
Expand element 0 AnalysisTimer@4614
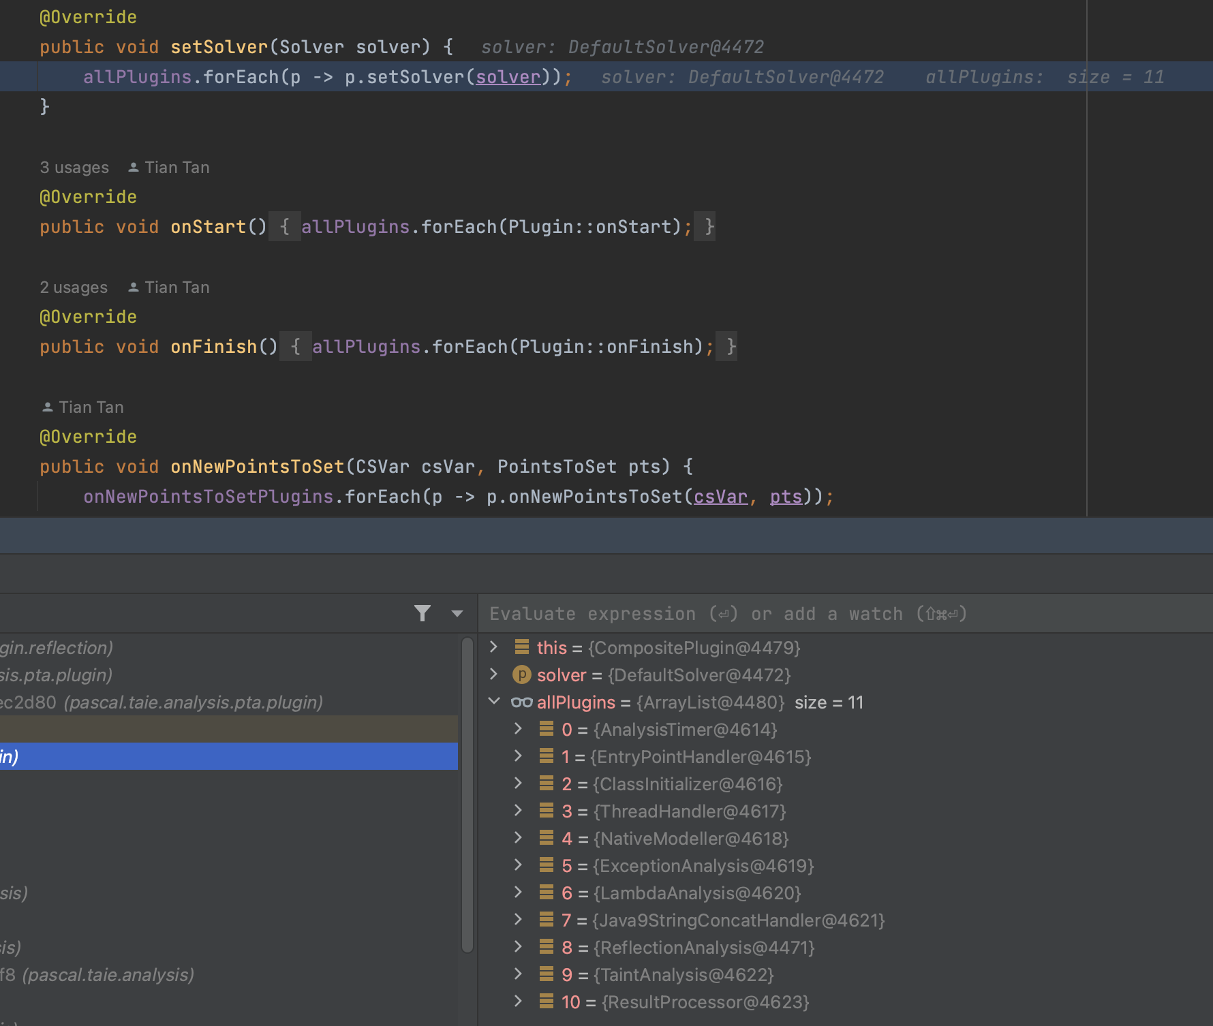[x=519, y=729]
